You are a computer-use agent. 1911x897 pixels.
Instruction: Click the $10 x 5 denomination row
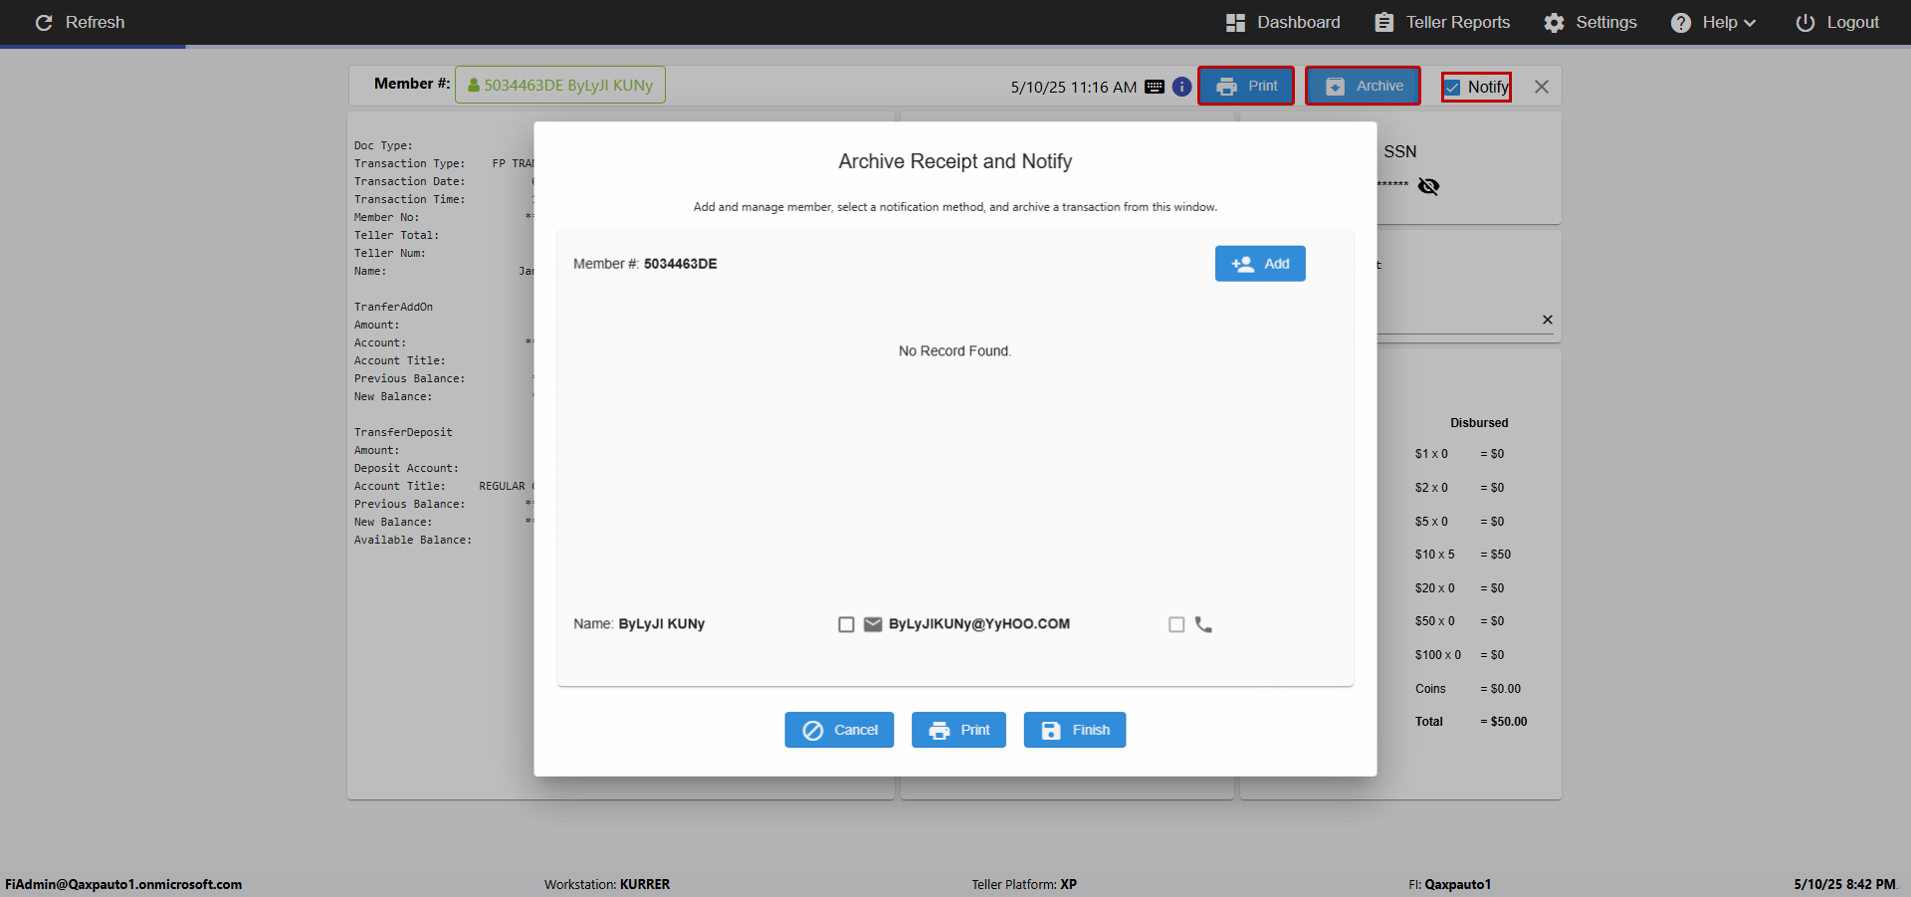pyautogui.click(x=1463, y=555)
